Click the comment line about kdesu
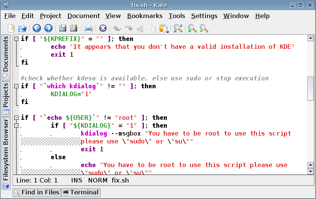Viewport: 316px width, 199px height. pos(145,78)
